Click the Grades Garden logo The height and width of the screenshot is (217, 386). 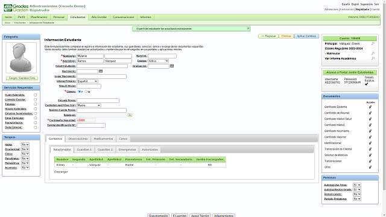click(x=16, y=8)
